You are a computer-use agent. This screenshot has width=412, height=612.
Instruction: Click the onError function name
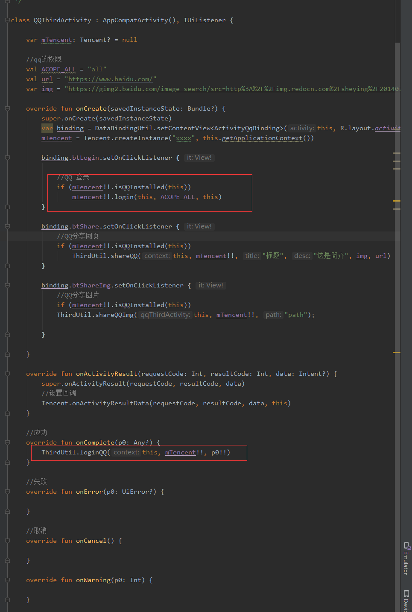click(90, 492)
